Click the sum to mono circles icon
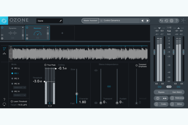 pos(158,98)
